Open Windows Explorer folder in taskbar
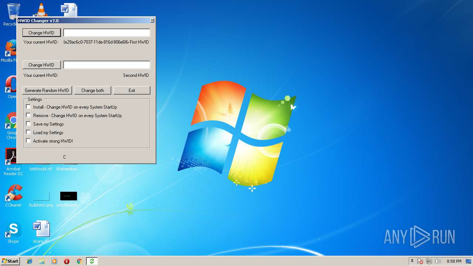This screenshot has height=266, width=473. 42,261
